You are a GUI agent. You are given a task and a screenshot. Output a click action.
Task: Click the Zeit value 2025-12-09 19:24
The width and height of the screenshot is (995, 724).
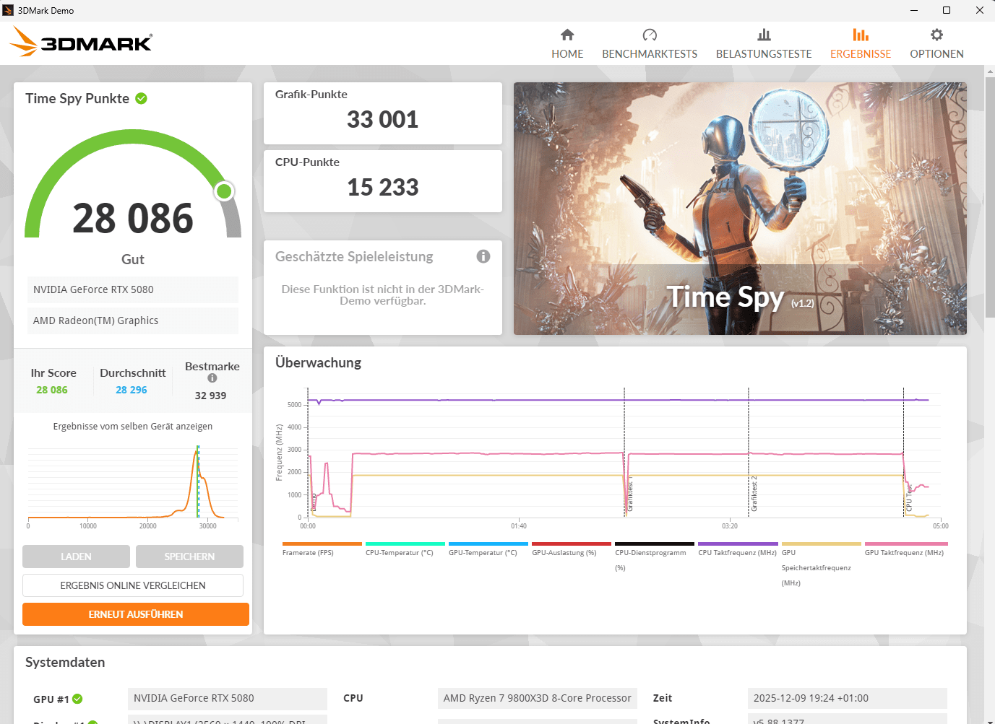[848, 698]
